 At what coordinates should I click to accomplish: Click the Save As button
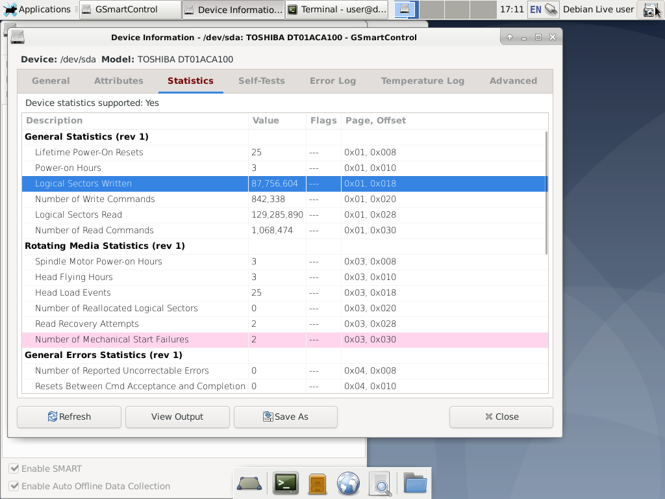[x=286, y=417]
